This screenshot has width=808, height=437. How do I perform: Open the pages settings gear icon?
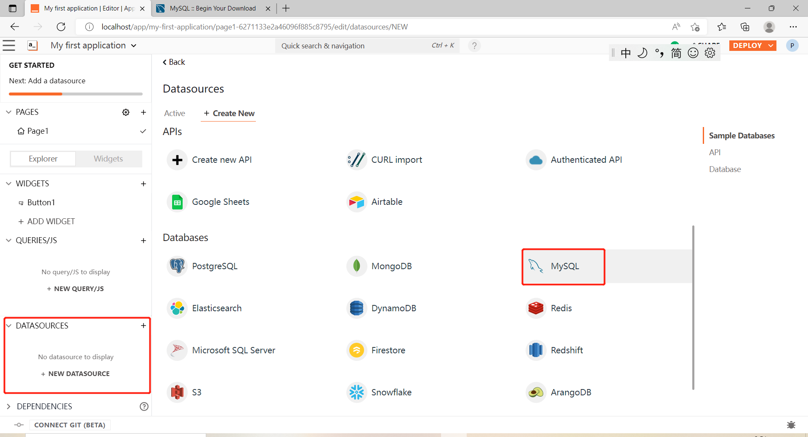[126, 112]
